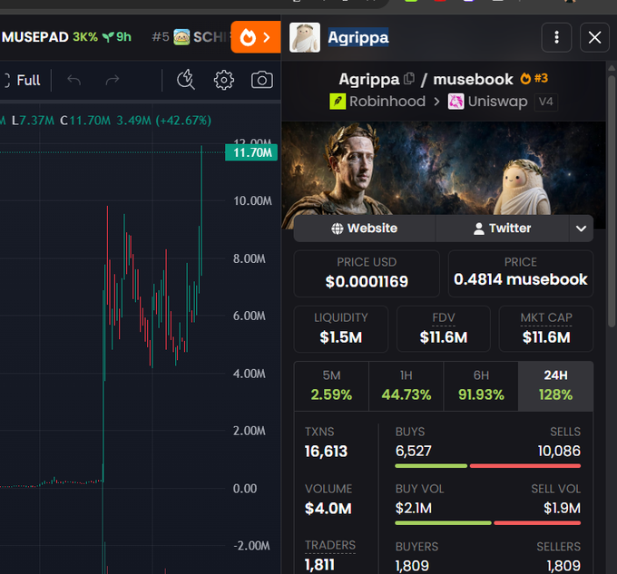Image resolution: width=617 pixels, height=574 pixels.
Task: Close the Agrippa pair panel
Action: click(x=594, y=37)
